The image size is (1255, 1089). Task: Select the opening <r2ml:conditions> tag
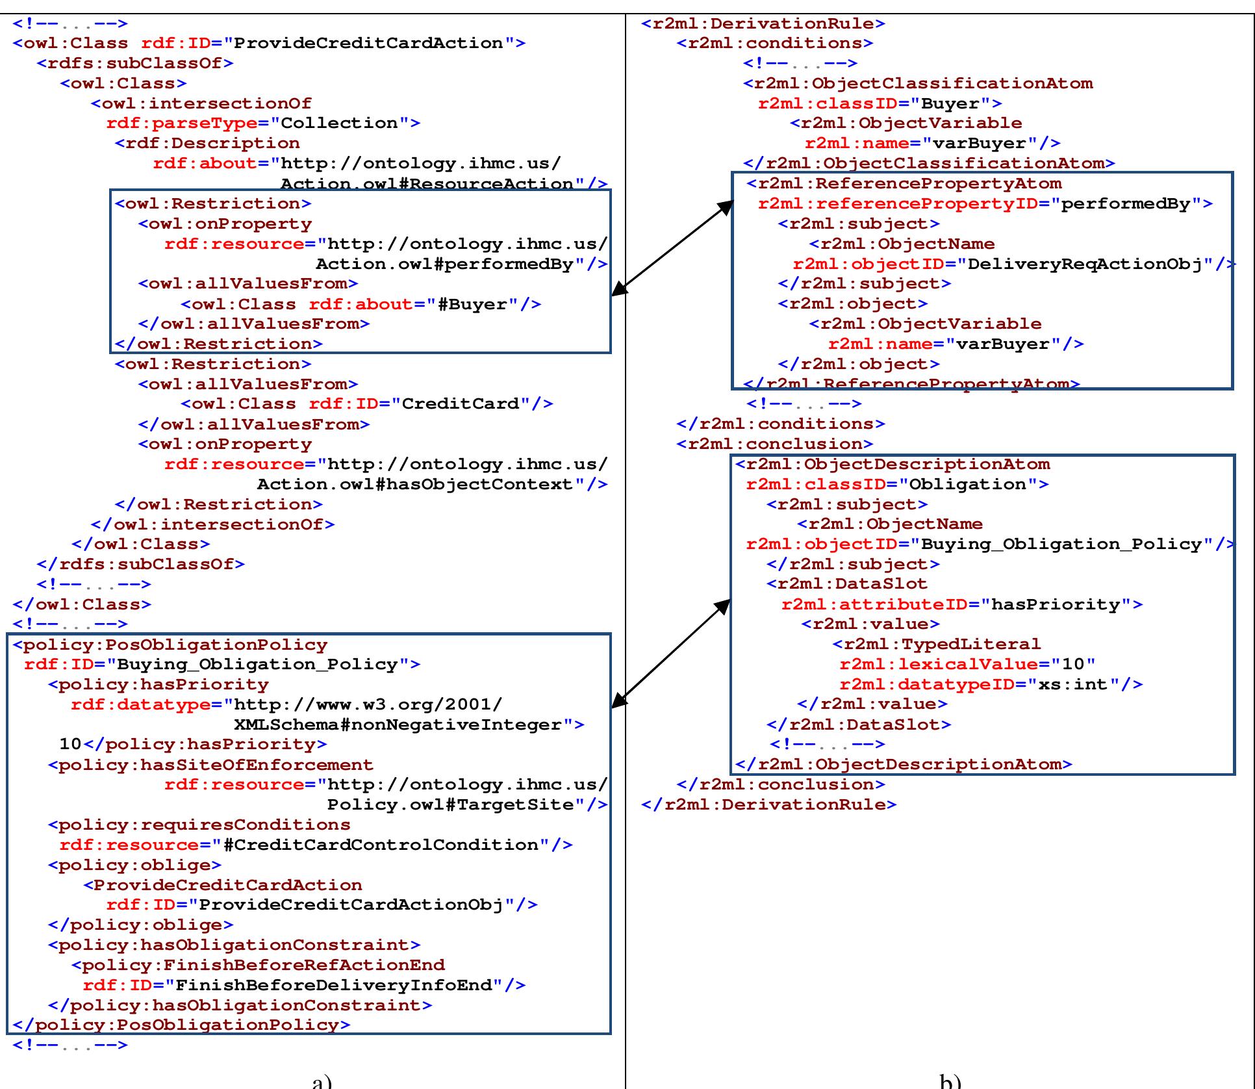pyautogui.click(x=775, y=44)
